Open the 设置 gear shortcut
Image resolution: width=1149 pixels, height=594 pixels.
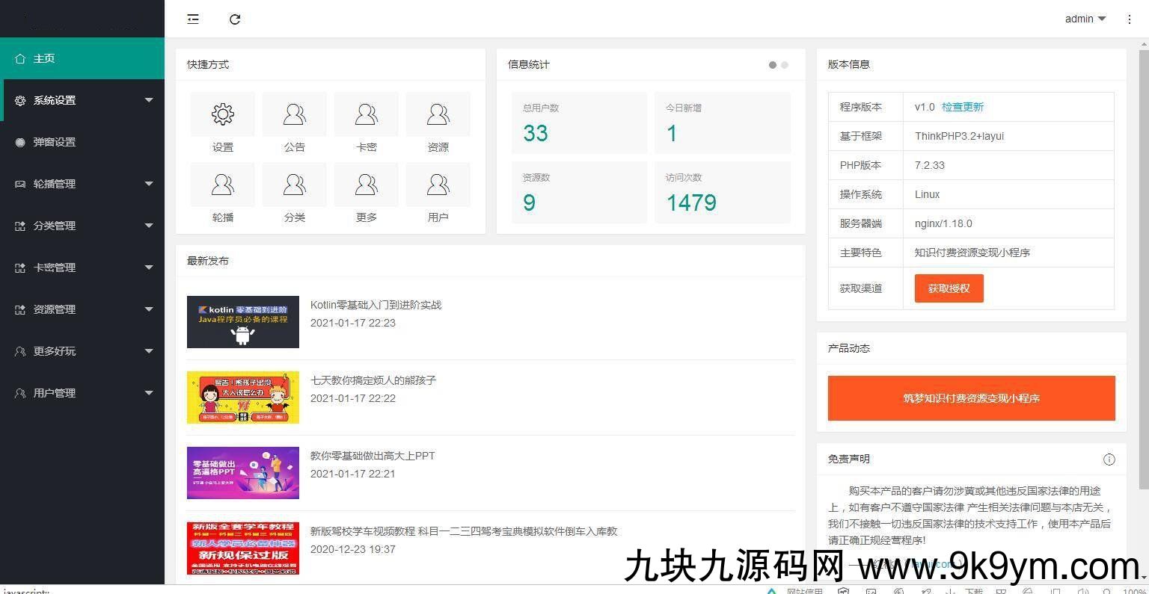coord(223,114)
